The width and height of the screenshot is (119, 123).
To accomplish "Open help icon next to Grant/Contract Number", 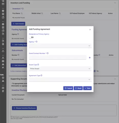I will pos(48,53).
